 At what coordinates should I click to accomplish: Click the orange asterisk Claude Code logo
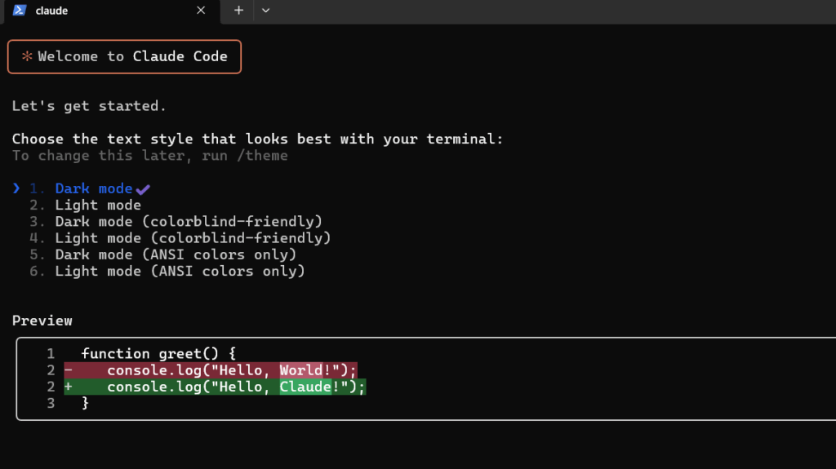coord(27,57)
